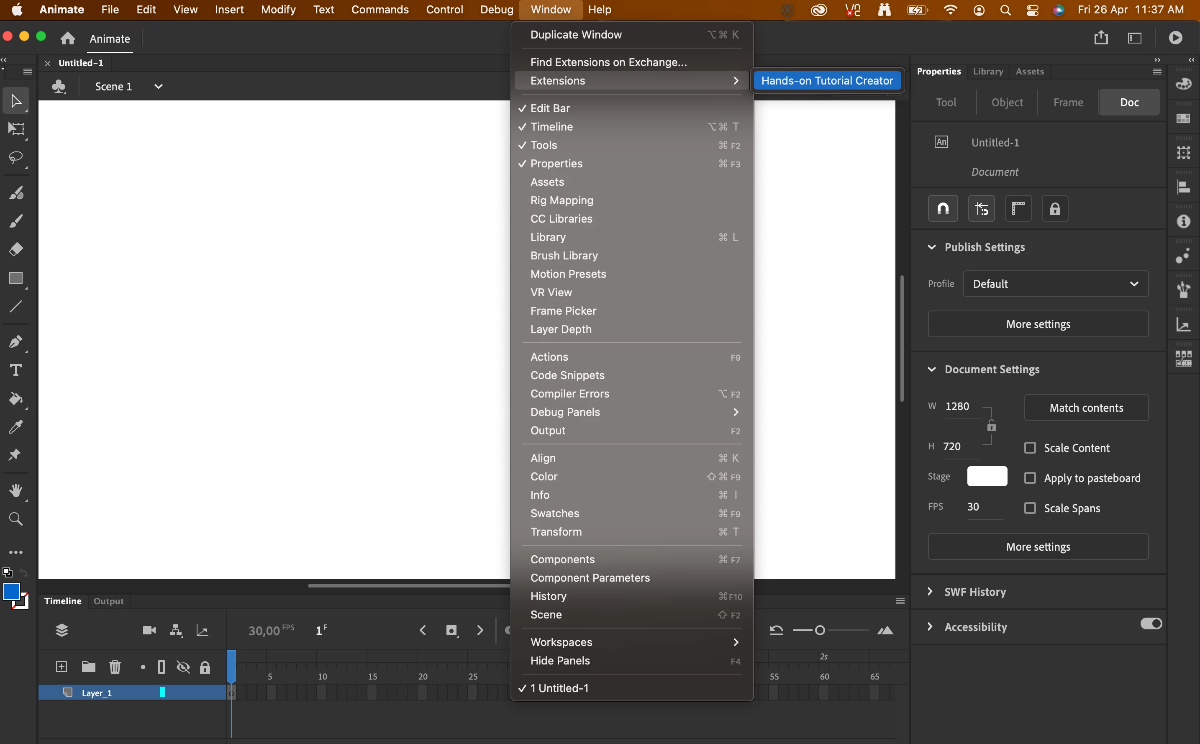Select the Free Transform tool
The width and height of the screenshot is (1200, 744).
pos(16,129)
